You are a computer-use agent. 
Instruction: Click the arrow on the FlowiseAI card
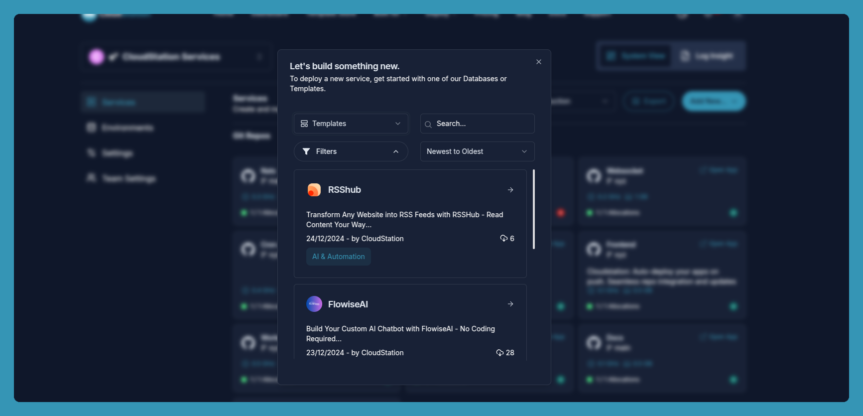coord(510,304)
